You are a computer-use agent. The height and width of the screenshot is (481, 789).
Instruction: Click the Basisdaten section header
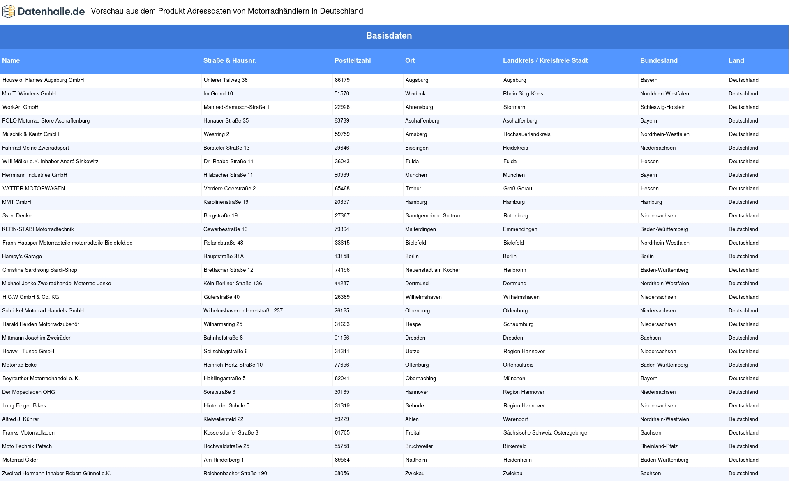point(389,36)
